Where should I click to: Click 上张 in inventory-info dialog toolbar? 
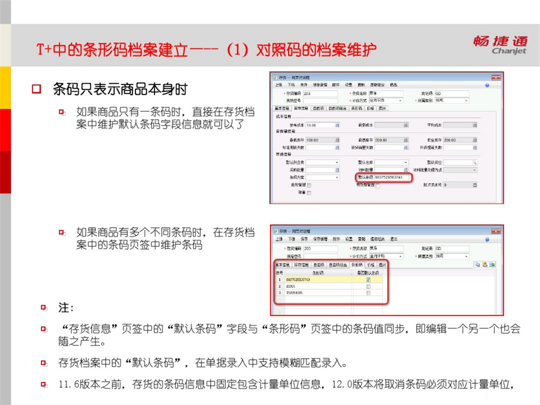point(279,85)
